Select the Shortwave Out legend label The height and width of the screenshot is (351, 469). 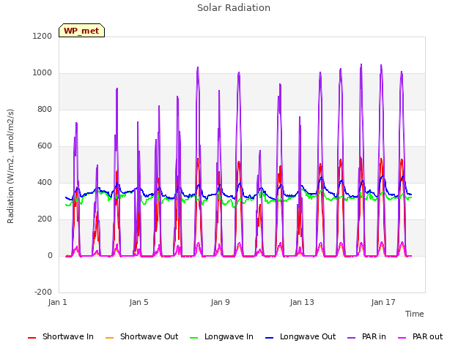149,336
